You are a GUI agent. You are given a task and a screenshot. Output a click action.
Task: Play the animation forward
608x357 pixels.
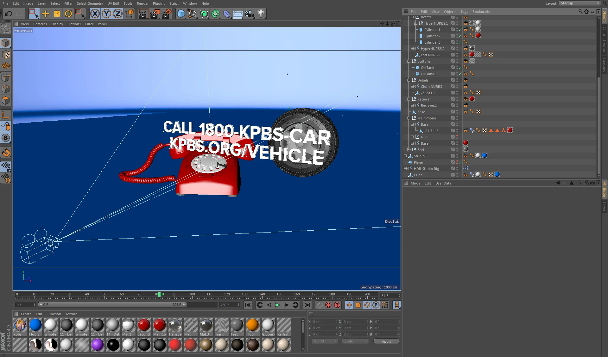click(277, 305)
